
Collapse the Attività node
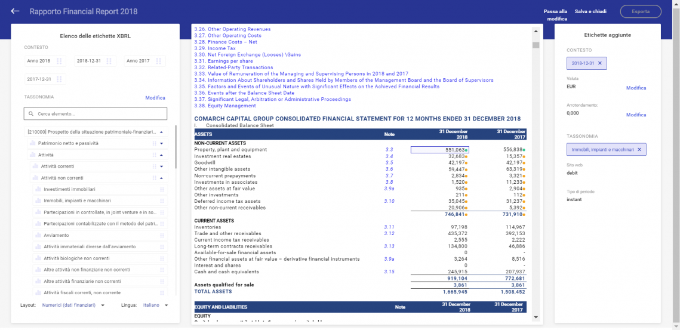(x=161, y=155)
